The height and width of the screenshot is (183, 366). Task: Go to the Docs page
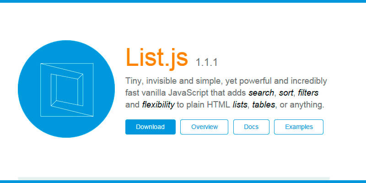click(251, 127)
